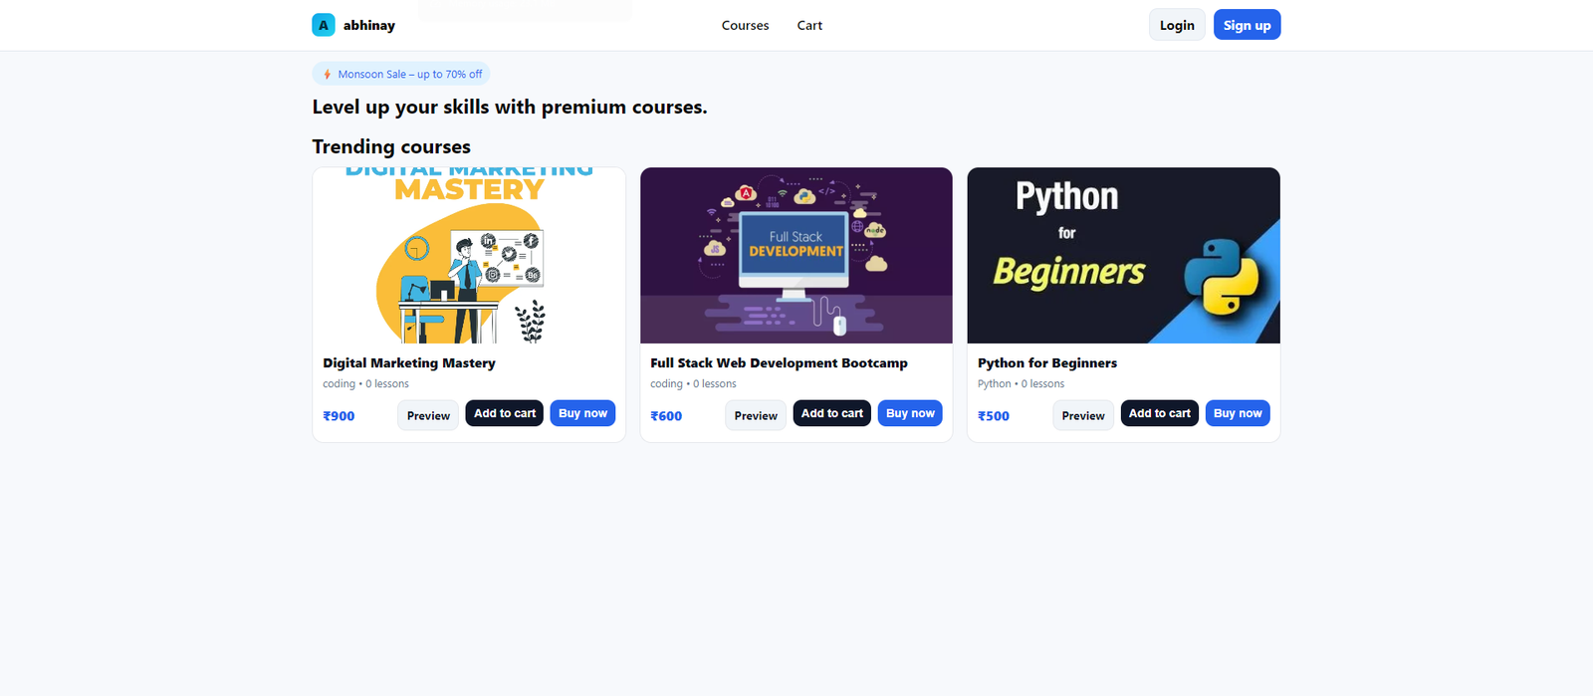Click the 'abhinay' brand name link
This screenshot has height=696, width=1593.
pos(369,26)
